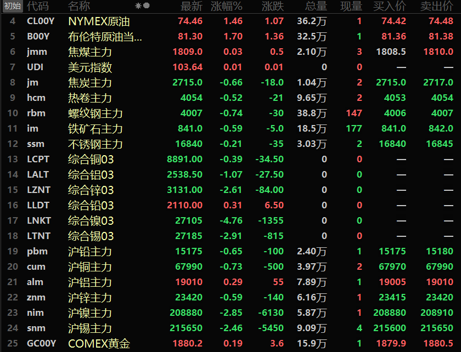Select the COMEX黄金 row name
This screenshot has width=461, height=352.
pyautogui.click(x=99, y=343)
